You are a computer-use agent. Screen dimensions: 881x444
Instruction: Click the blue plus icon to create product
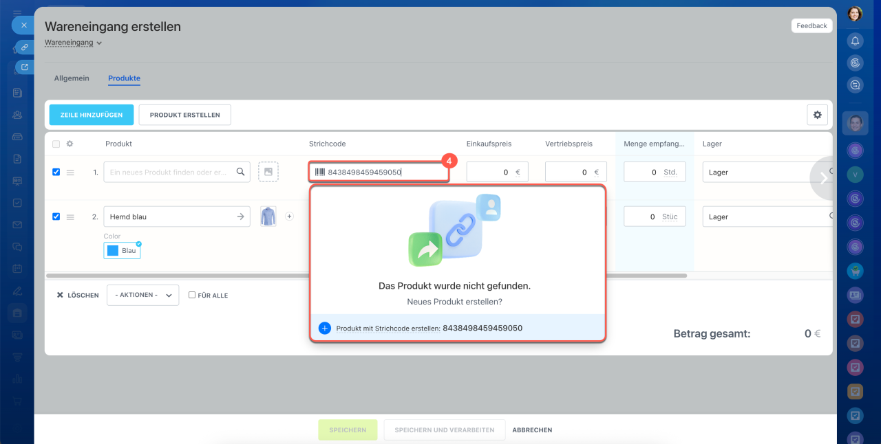tap(325, 329)
